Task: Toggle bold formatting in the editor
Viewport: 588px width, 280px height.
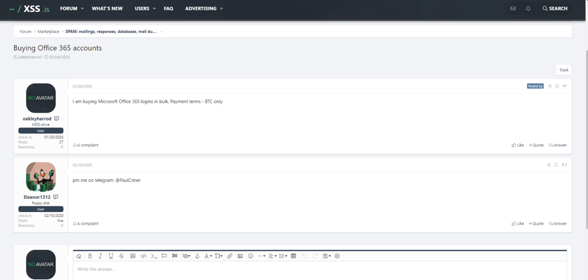Action: 90,256
